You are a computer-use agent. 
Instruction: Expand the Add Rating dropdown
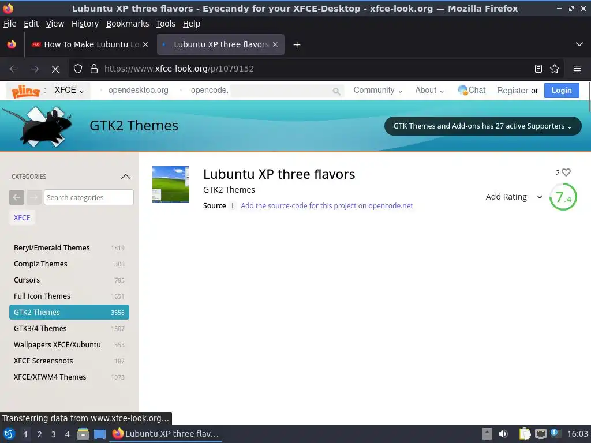(514, 197)
